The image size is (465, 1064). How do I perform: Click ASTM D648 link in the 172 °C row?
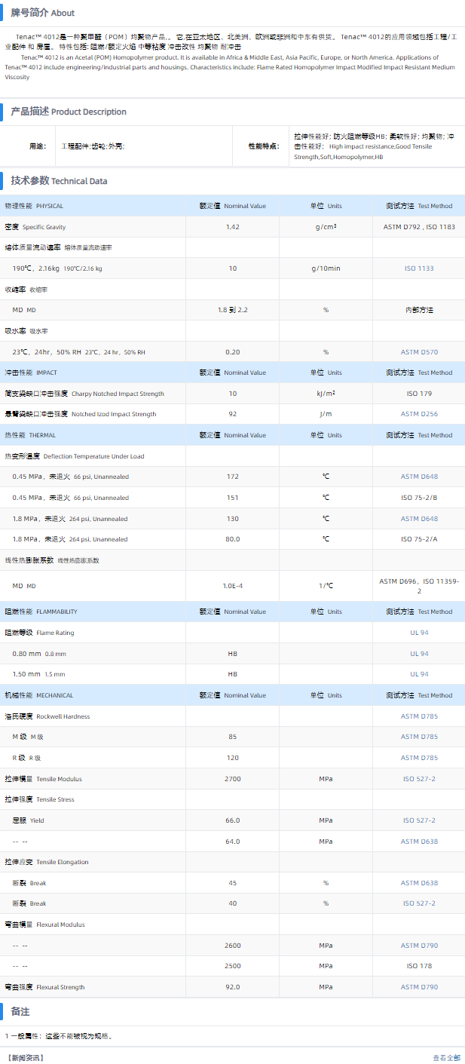(418, 477)
